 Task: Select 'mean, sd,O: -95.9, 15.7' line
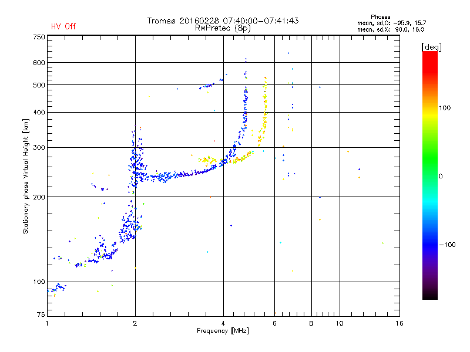(391, 23)
